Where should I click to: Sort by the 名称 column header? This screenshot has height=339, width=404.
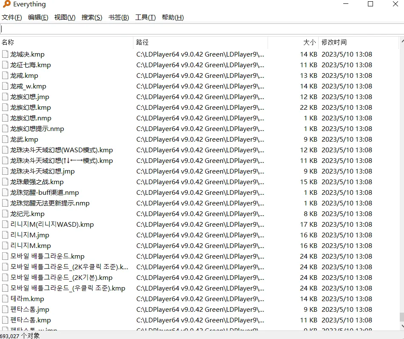pos(66,42)
